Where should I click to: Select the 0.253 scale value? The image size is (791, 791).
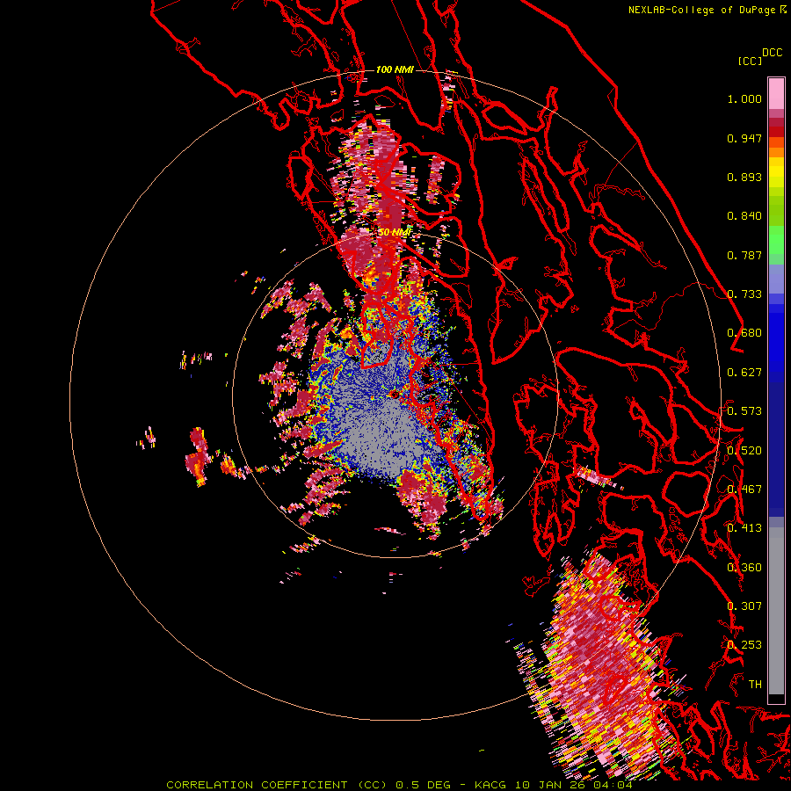pyautogui.click(x=744, y=645)
